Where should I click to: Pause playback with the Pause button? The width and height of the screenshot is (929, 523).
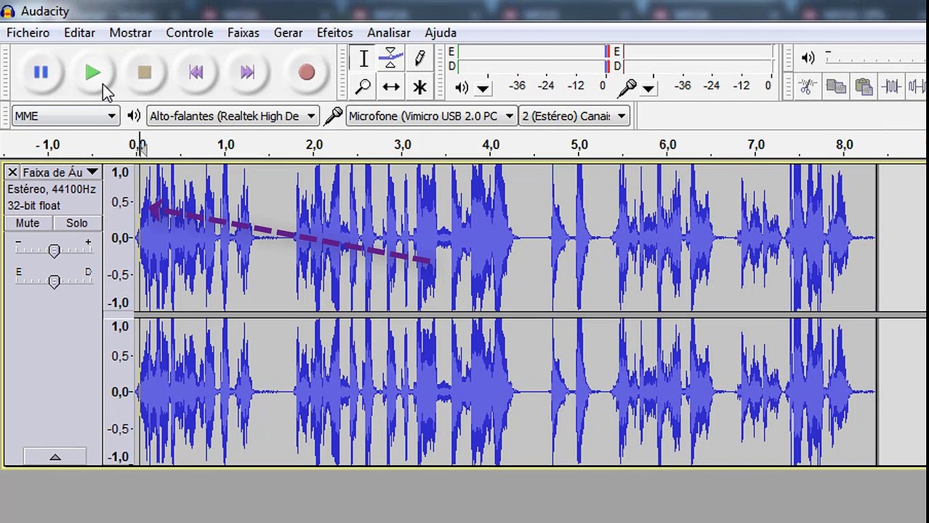[x=41, y=72]
